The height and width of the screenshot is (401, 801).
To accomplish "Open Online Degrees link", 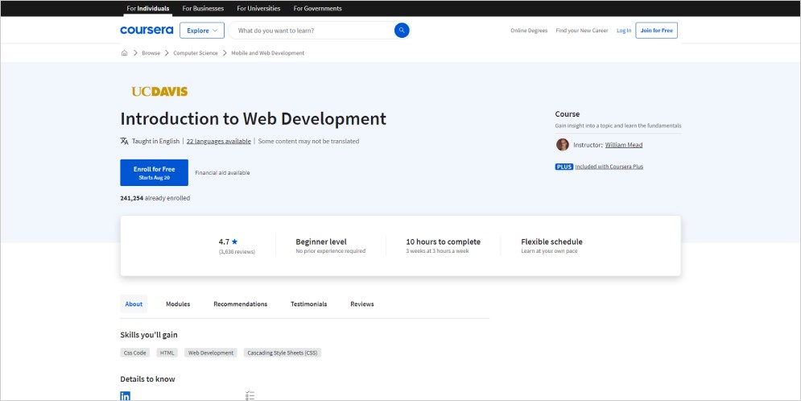I will [x=529, y=31].
